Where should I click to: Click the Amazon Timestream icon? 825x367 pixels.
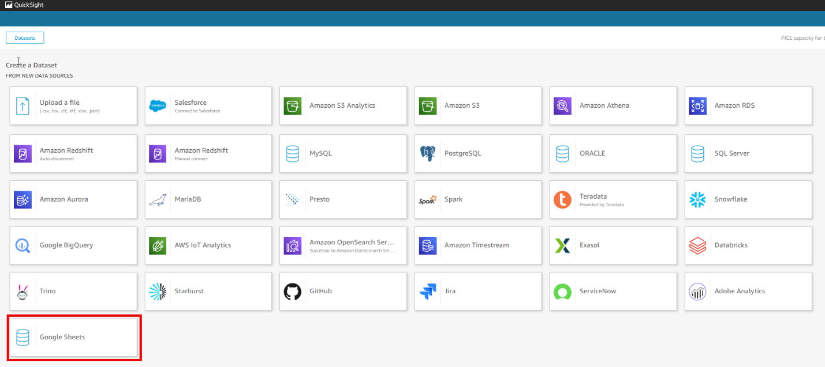tap(428, 245)
